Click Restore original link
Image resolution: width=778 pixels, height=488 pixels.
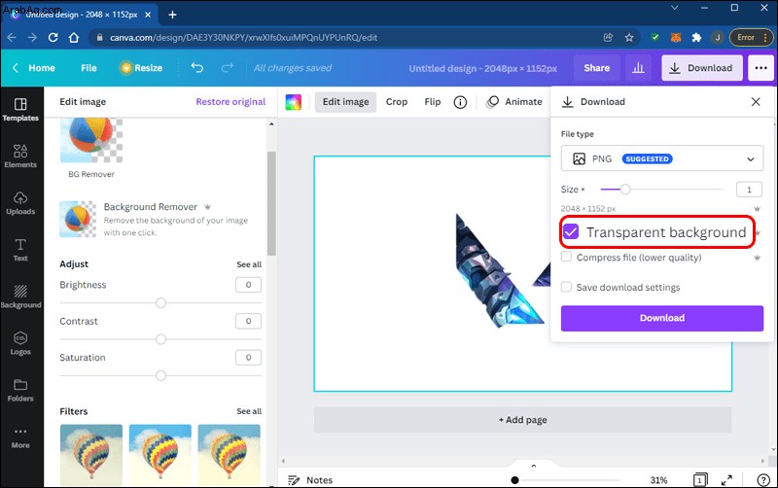pyautogui.click(x=230, y=102)
